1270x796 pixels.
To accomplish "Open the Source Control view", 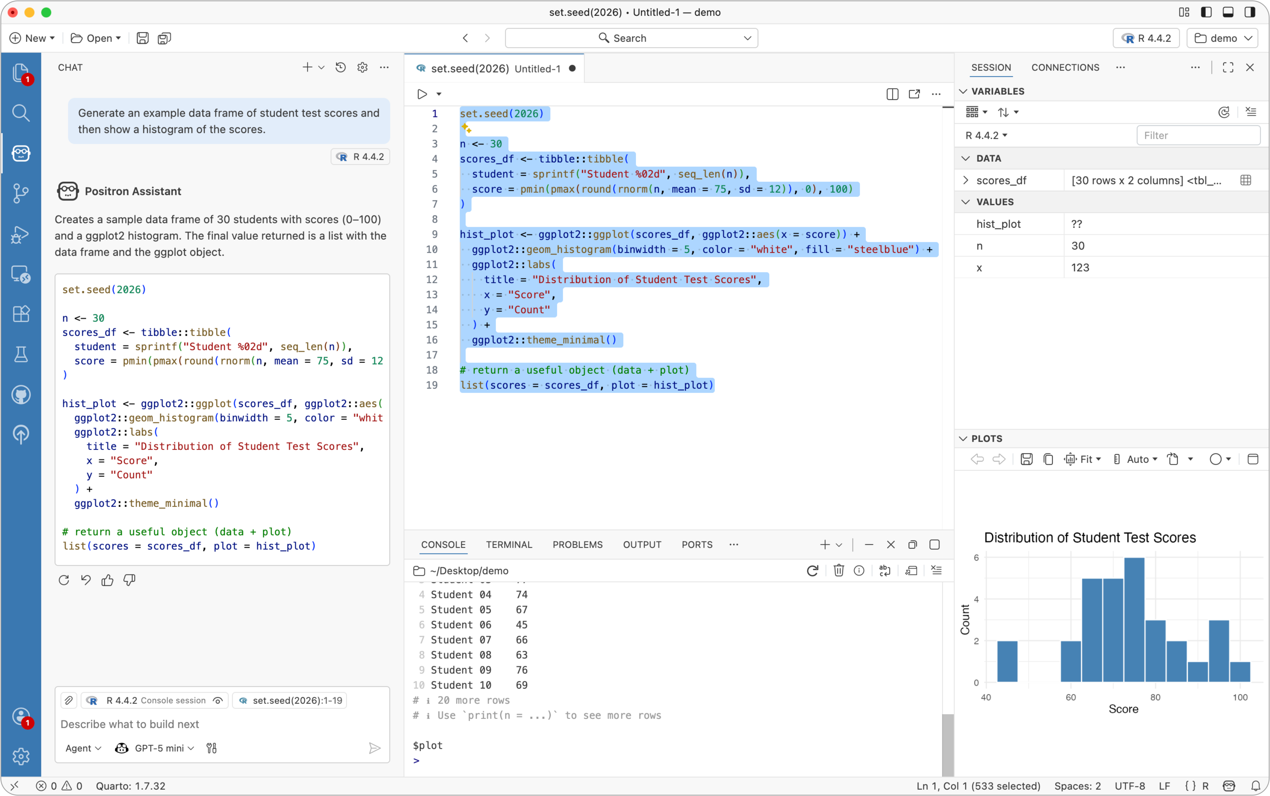I will coord(21,193).
